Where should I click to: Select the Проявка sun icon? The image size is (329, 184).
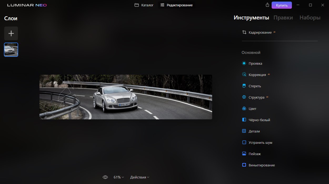coord(244,63)
